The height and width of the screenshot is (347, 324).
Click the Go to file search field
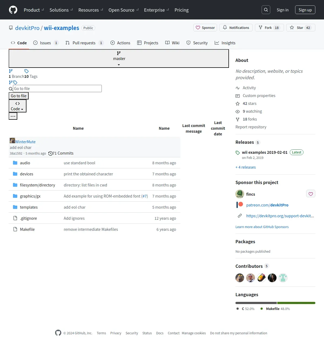coord(58,88)
